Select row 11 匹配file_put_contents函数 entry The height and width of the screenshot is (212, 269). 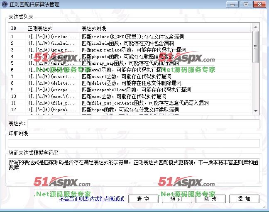(130, 103)
